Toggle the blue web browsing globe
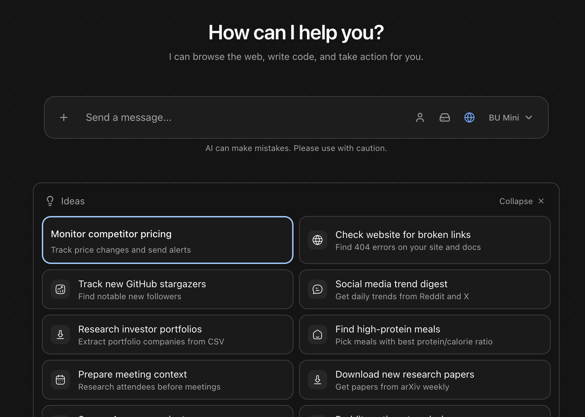 [x=469, y=117]
